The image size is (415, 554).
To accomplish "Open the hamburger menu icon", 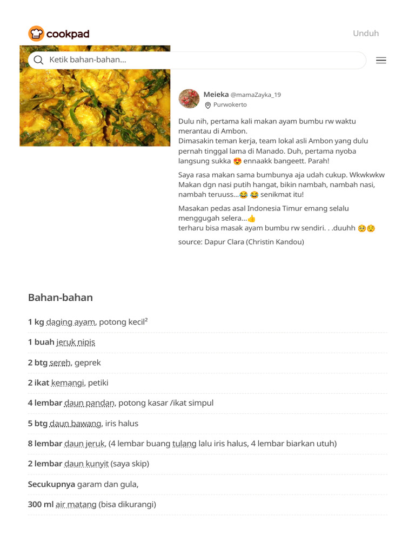I will (x=381, y=61).
